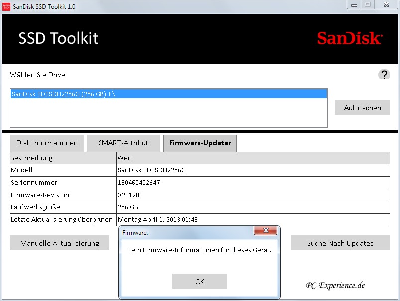Click the serial number value 130465402647
This screenshot has height=301, width=400.
[139, 183]
